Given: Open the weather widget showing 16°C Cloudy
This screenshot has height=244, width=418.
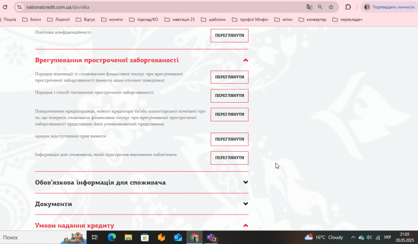Looking at the screenshot, I should coord(324,237).
